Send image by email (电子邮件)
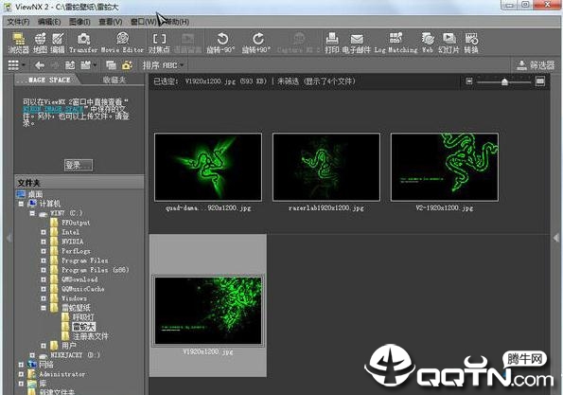The image size is (563, 395). (356, 43)
